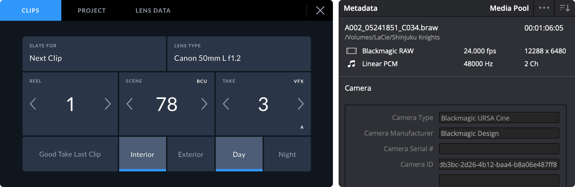Switch to the PROJECT tab
This screenshot has width=575, height=187.
(x=92, y=11)
